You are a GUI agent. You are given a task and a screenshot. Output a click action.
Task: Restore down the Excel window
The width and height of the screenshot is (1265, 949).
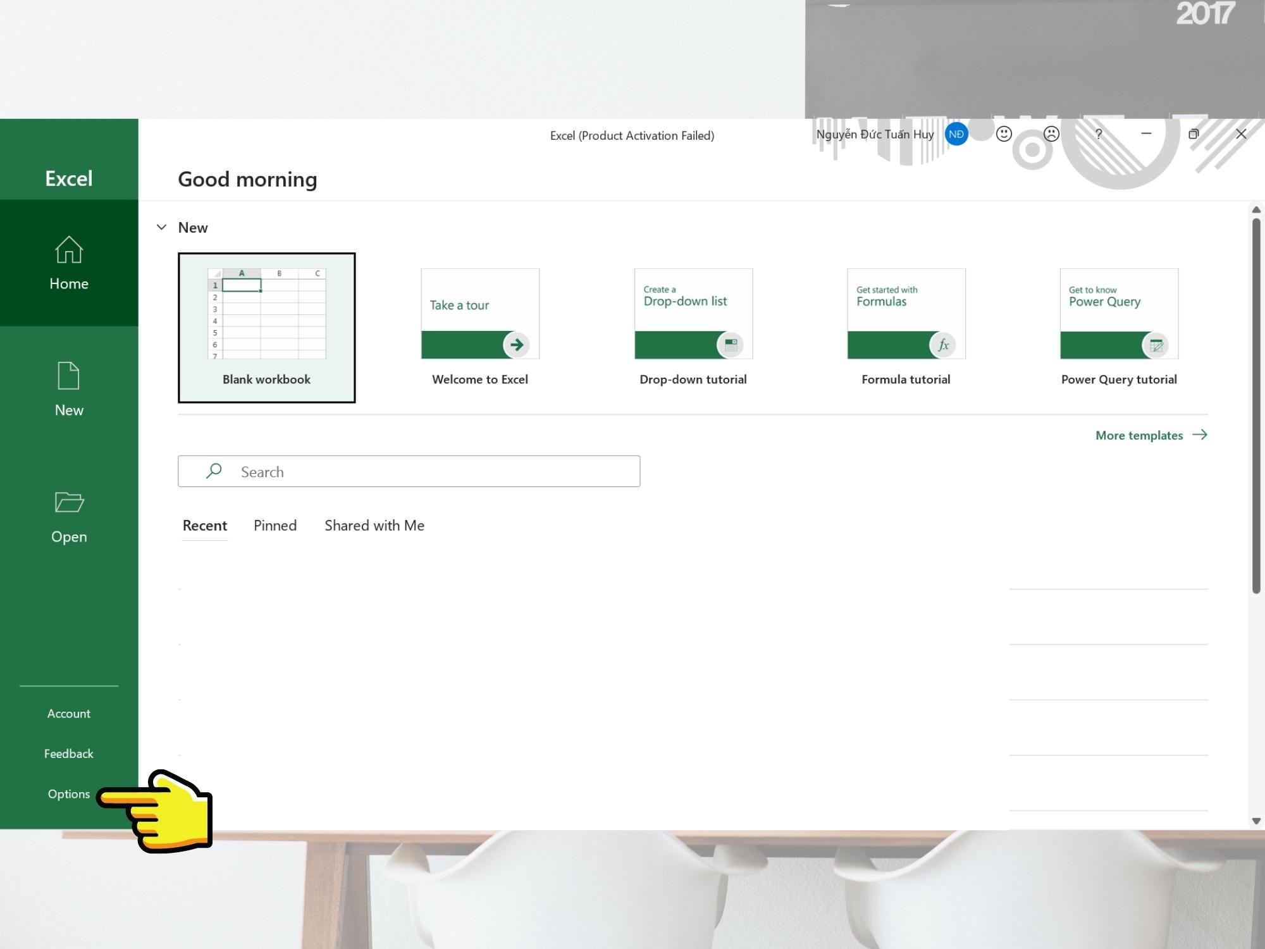pos(1194,134)
